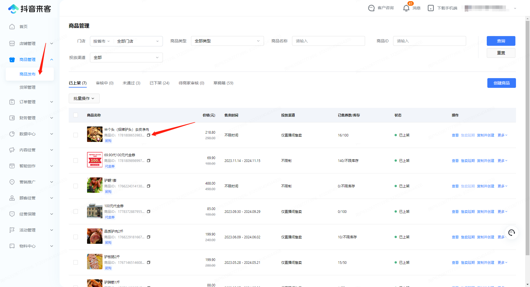
Task: Click the 商品名称 input field
Action: (328, 41)
